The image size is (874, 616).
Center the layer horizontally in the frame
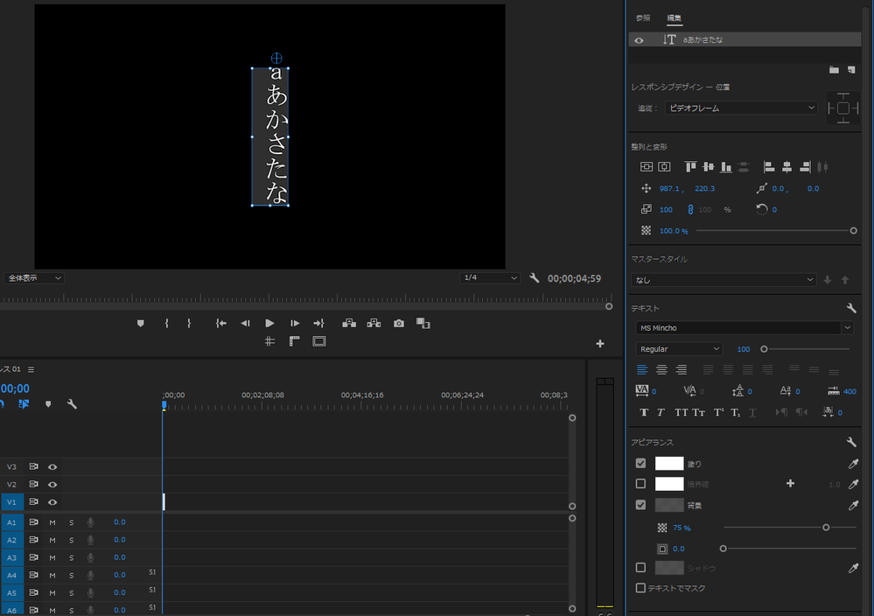click(x=664, y=166)
